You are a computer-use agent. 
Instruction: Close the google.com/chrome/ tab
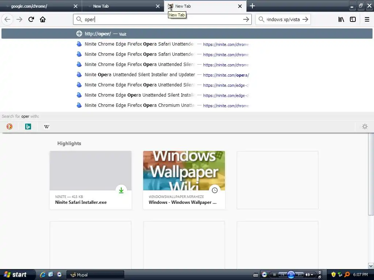pyautogui.click(x=76, y=6)
